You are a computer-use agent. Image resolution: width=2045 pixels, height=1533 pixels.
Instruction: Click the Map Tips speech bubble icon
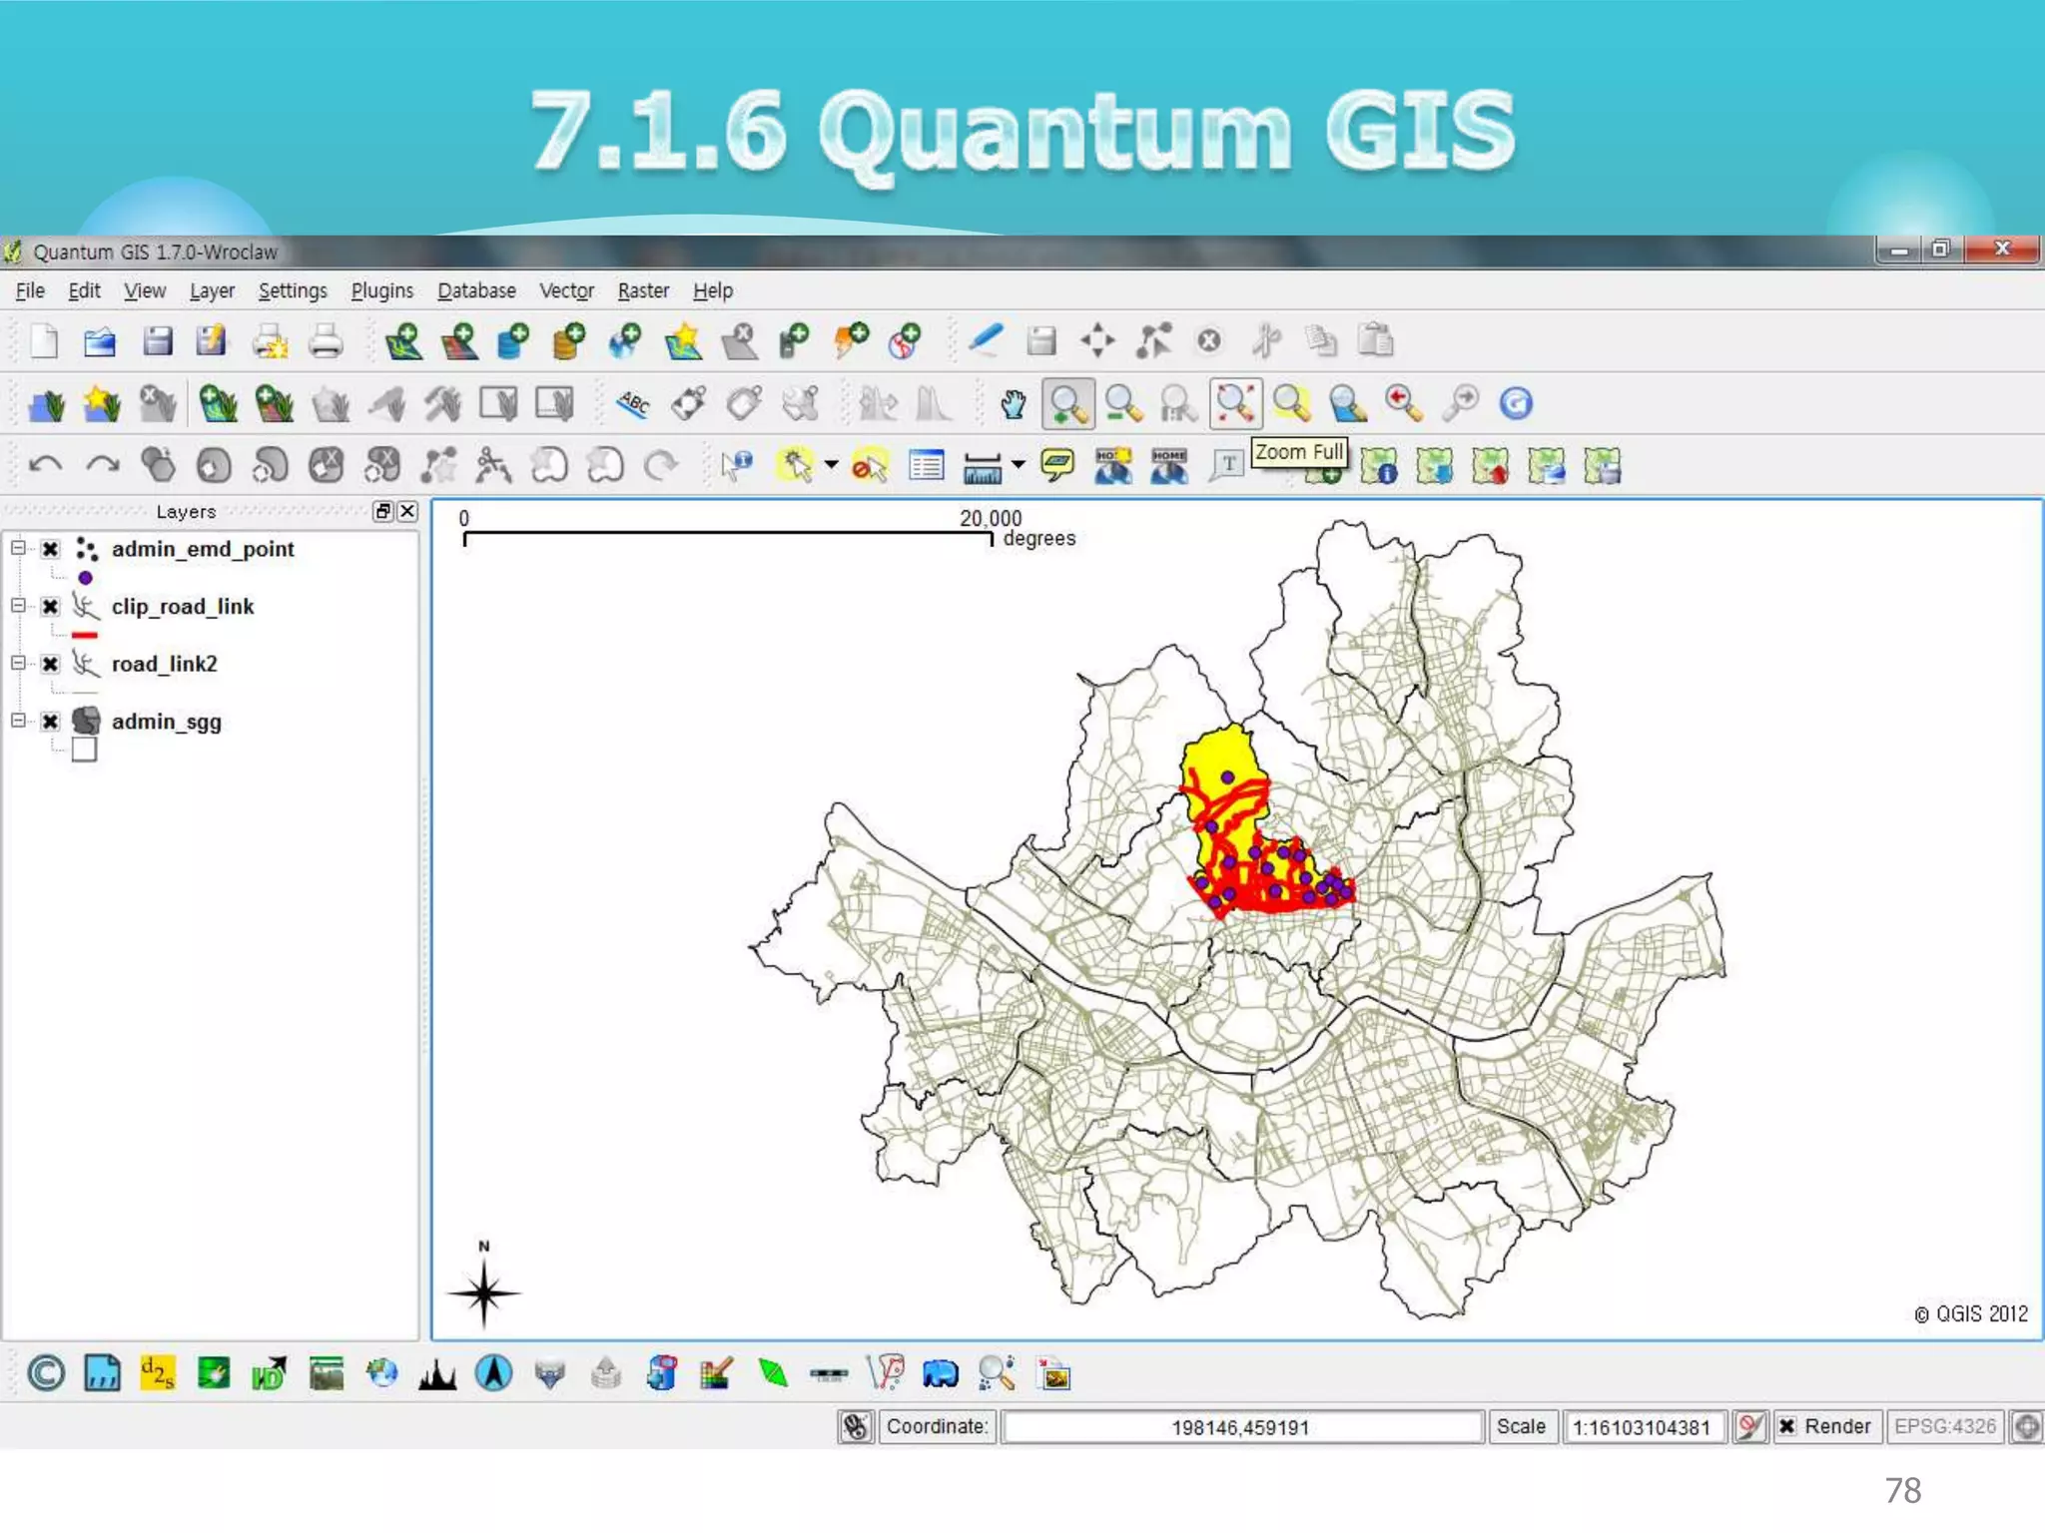click(x=1057, y=465)
